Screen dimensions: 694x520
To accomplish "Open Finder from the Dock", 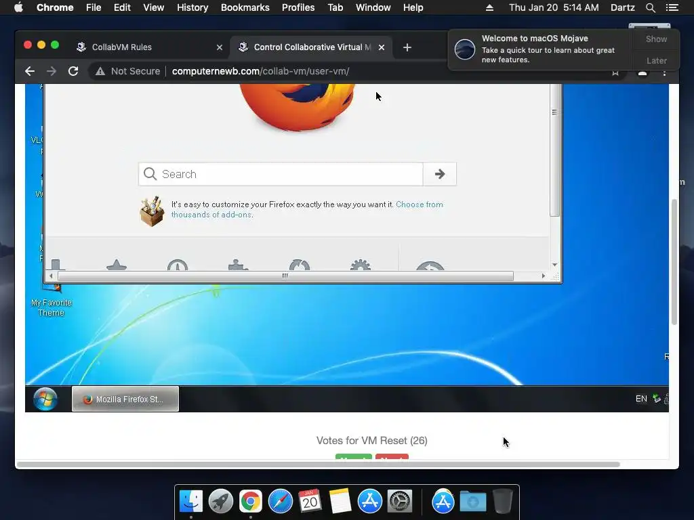I will tap(190, 502).
